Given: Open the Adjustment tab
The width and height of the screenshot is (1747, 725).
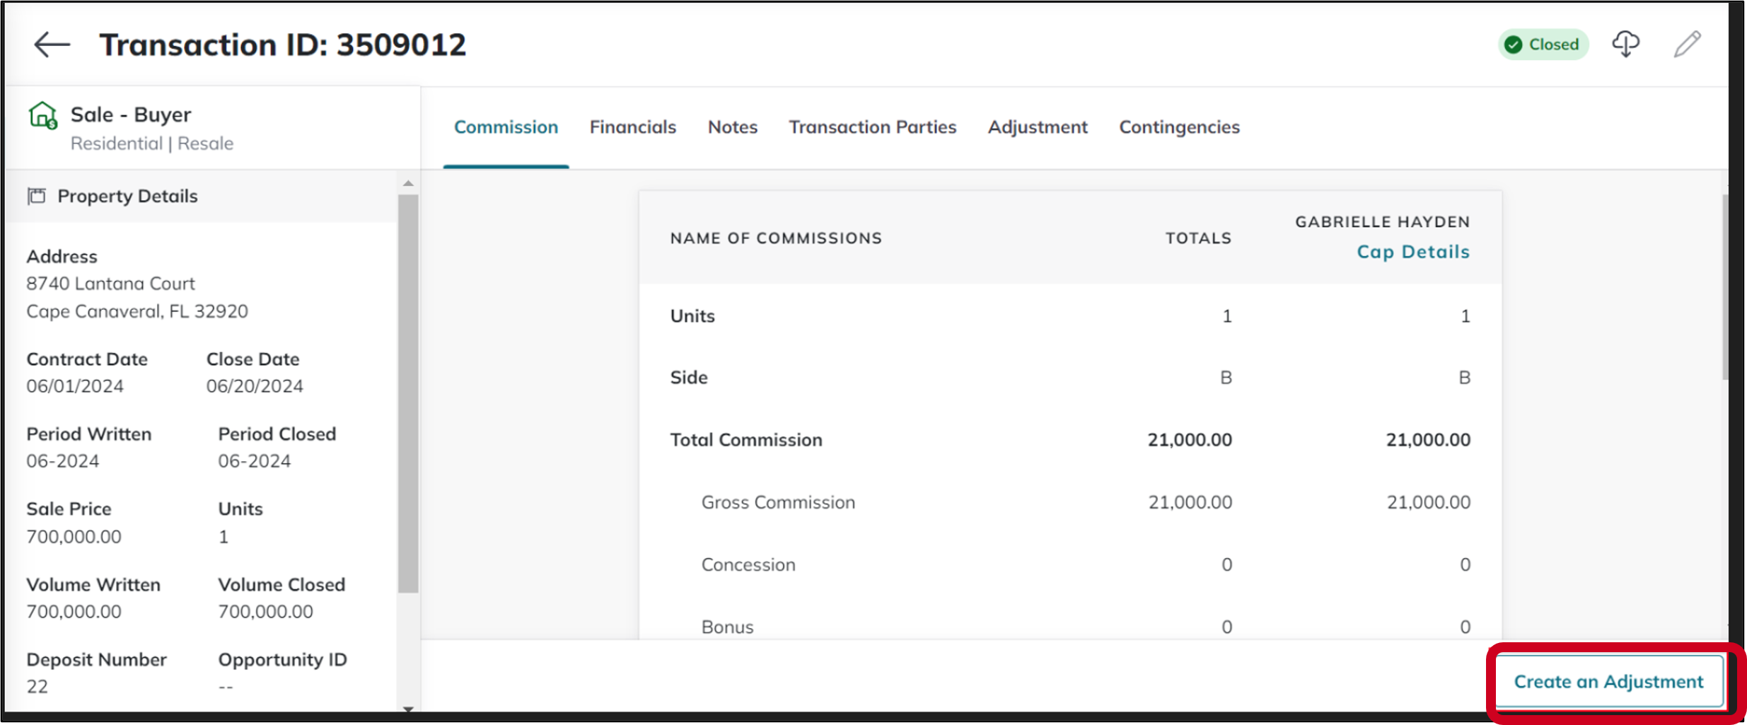Looking at the screenshot, I should [1037, 127].
